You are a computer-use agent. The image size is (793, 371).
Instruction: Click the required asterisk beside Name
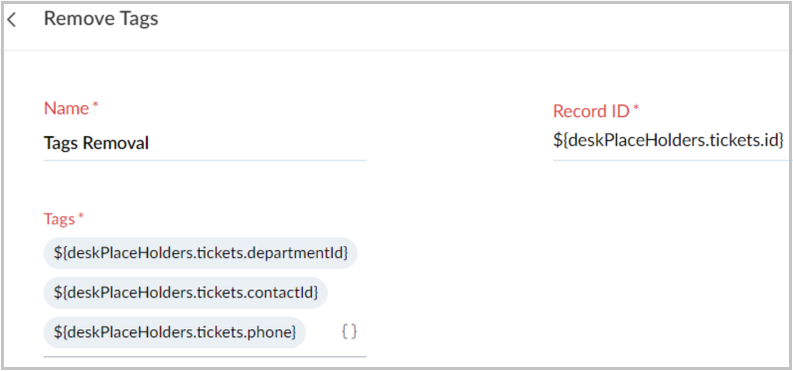pyautogui.click(x=95, y=106)
